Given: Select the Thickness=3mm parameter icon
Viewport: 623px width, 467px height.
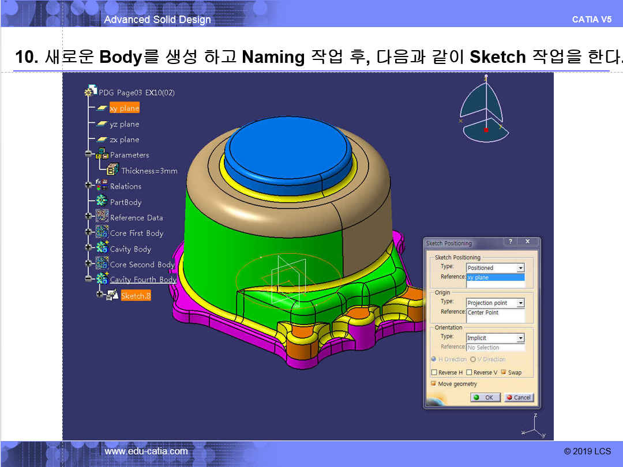Looking at the screenshot, I should tap(112, 170).
